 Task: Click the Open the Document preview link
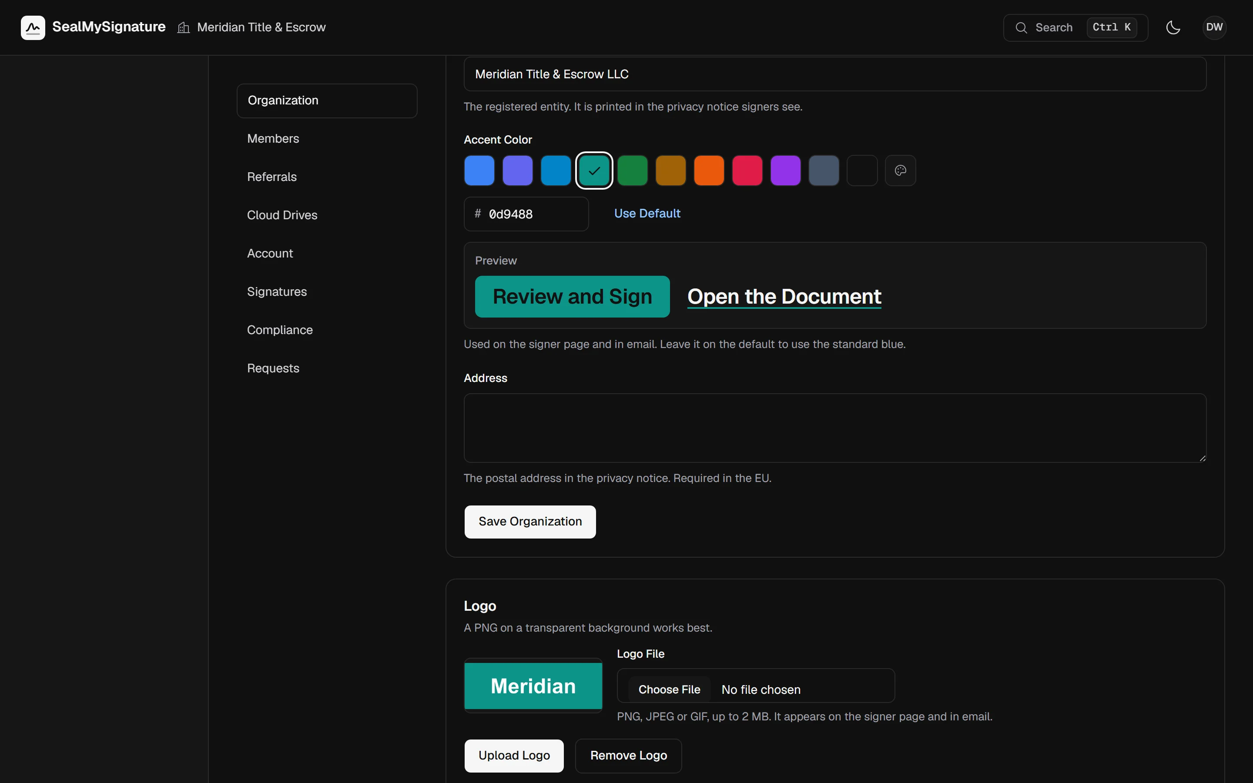tap(784, 297)
